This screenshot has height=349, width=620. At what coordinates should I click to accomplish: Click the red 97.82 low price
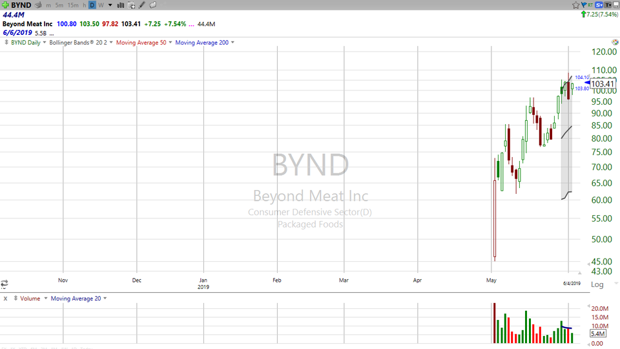pyautogui.click(x=110, y=24)
